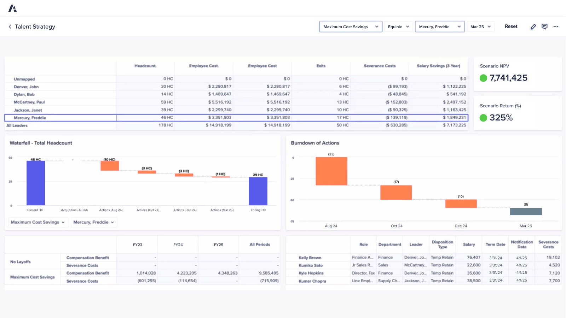Open the edit mode pencil icon
The image size is (566, 318).
[533, 26]
